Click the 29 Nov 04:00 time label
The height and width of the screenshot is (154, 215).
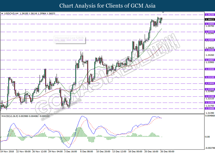[x=56, y=152]
